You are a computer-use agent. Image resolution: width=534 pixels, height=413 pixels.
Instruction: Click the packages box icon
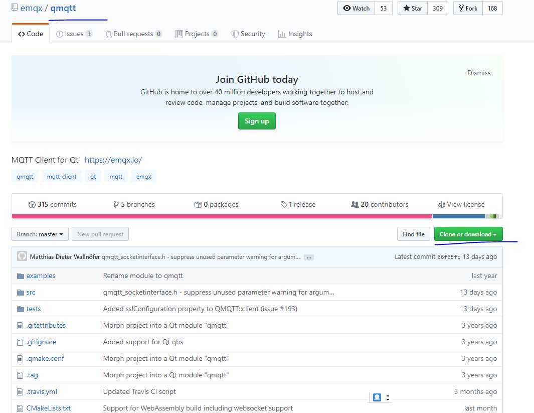tap(198, 204)
